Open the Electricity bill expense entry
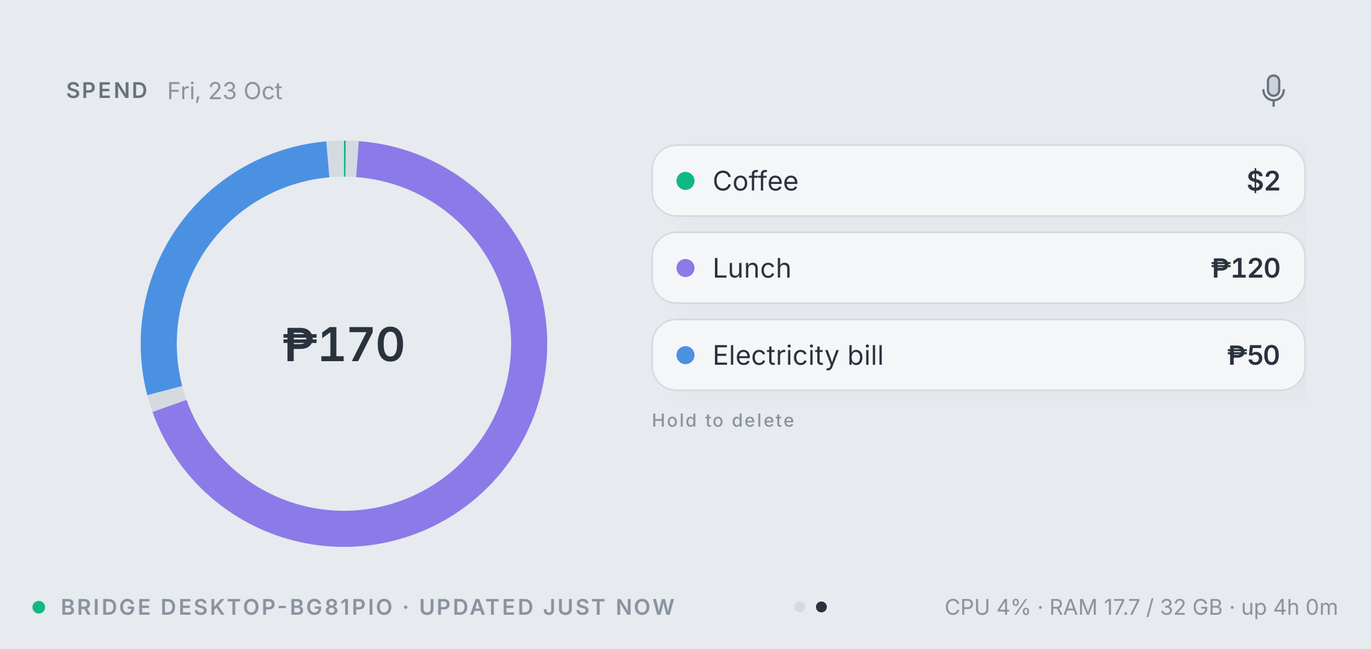Screen dimensions: 1371x649 coord(978,355)
